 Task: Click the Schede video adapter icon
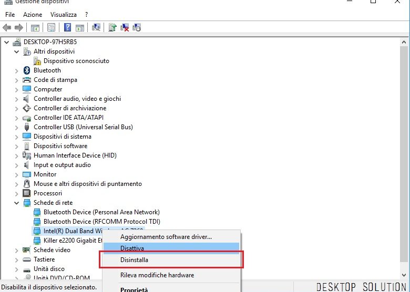[26, 250]
